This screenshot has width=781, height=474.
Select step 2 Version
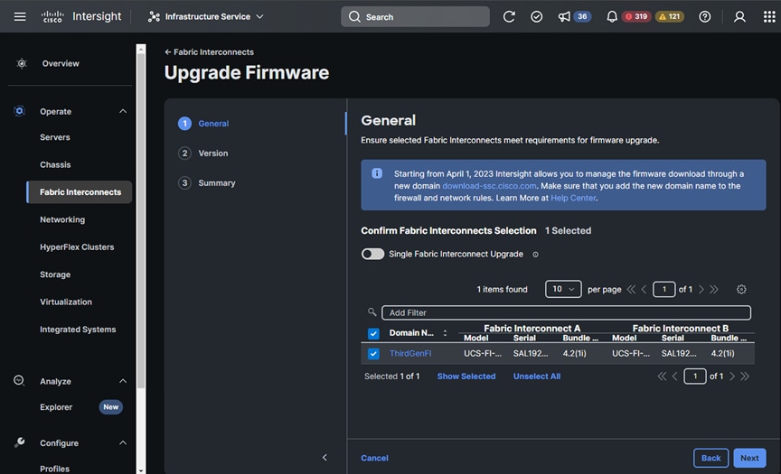pos(203,153)
